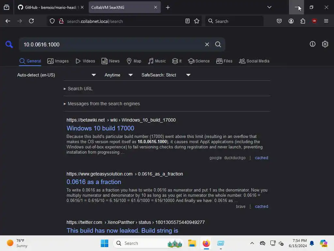Submit search with magnifying glass button
The width and height of the screenshot is (334, 251).
pyautogui.click(x=218, y=44)
